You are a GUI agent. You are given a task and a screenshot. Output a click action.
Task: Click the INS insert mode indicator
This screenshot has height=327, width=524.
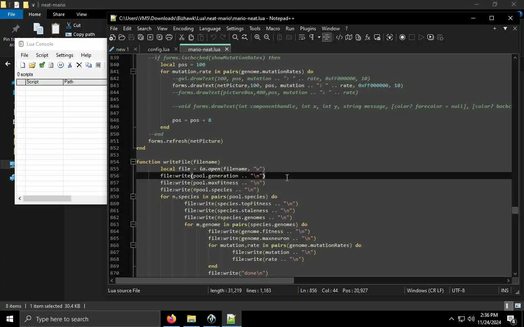pos(505,291)
